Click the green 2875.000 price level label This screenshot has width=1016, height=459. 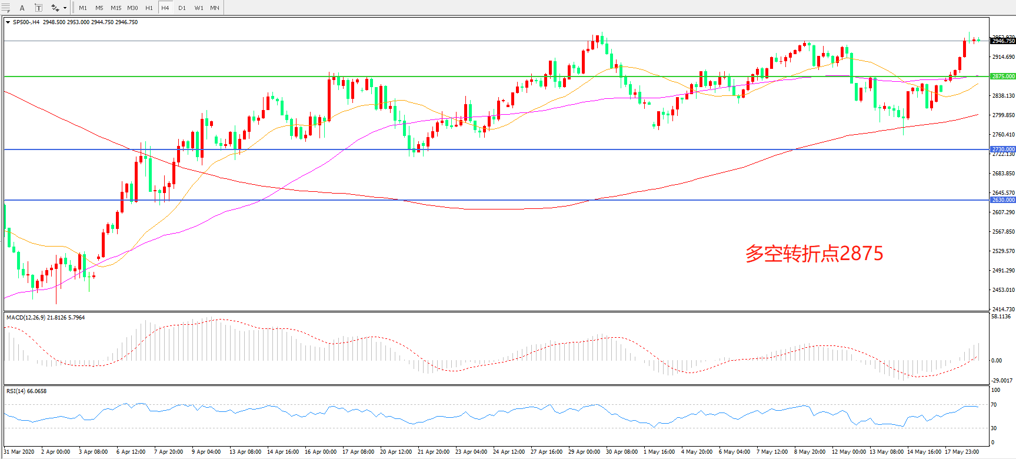(x=1002, y=76)
